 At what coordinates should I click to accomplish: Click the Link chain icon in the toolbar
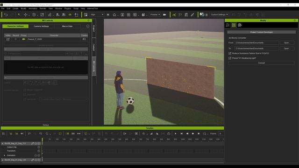pos(50,14)
